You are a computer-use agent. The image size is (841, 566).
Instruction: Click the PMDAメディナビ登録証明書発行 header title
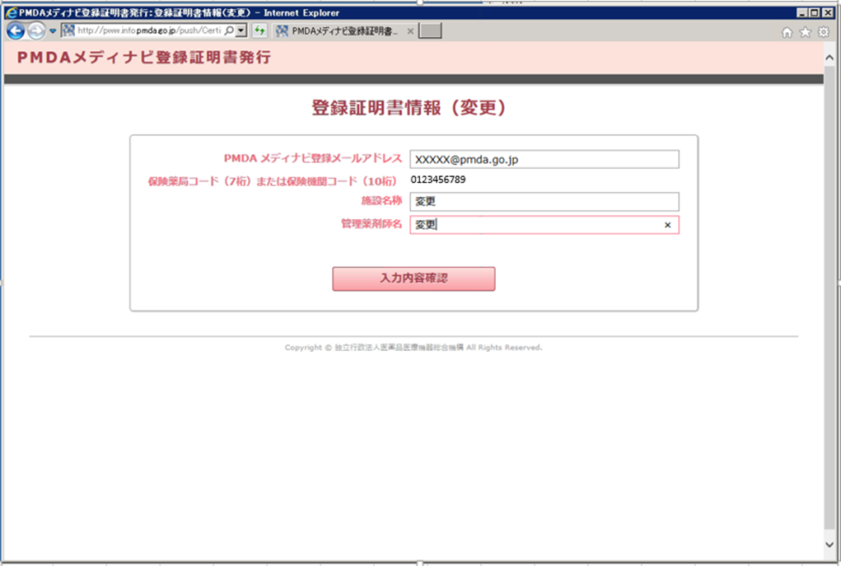144,58
